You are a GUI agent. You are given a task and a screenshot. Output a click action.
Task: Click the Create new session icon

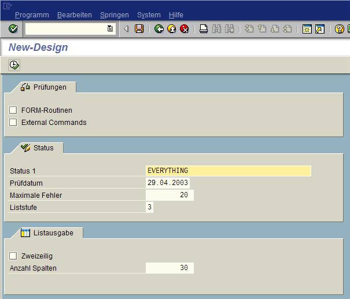pyautogui.click(x=307, y=29)
